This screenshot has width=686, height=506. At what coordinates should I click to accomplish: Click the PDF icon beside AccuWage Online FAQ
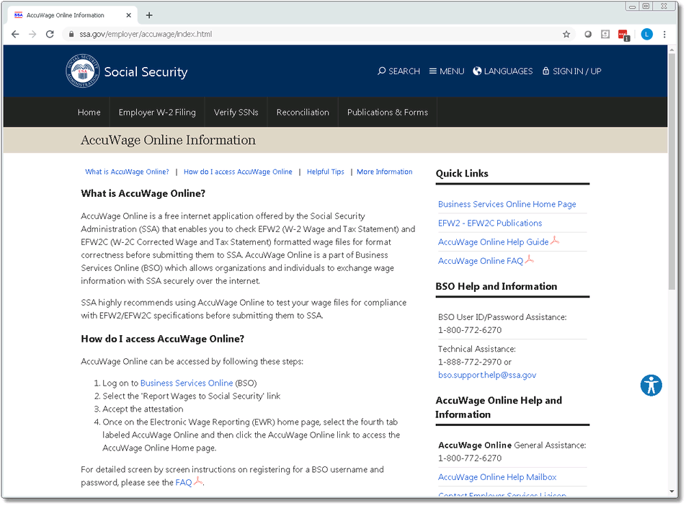(530, 259)
